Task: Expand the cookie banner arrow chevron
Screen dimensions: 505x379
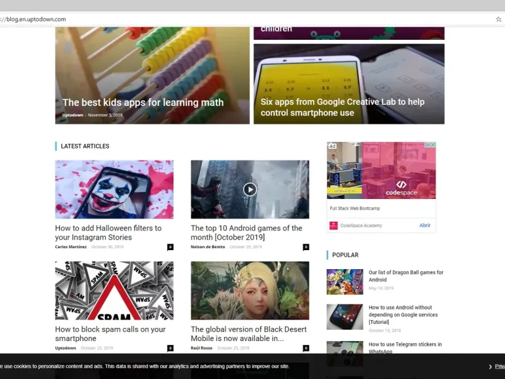Action: [x=490, y=366]
